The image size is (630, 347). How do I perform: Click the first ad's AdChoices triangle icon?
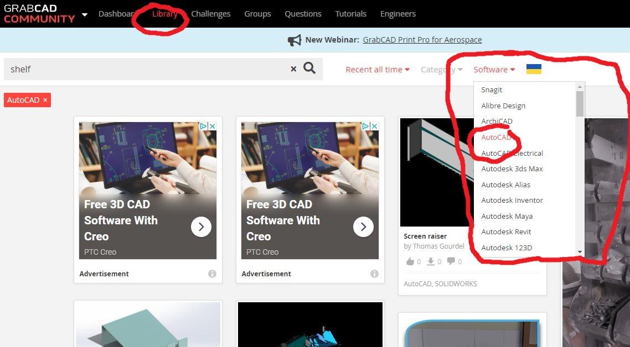[x=204, y=126]
